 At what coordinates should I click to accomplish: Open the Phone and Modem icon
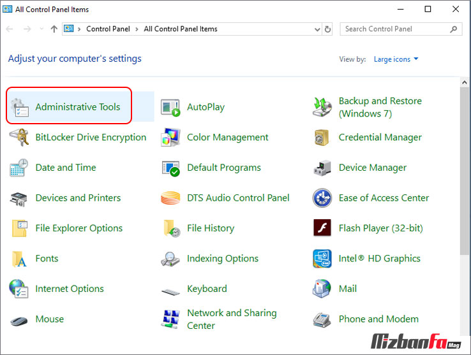(322, 320)
